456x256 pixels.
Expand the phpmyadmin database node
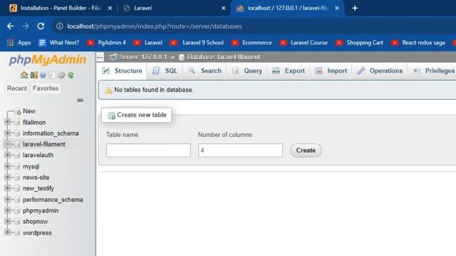(8, 210)
